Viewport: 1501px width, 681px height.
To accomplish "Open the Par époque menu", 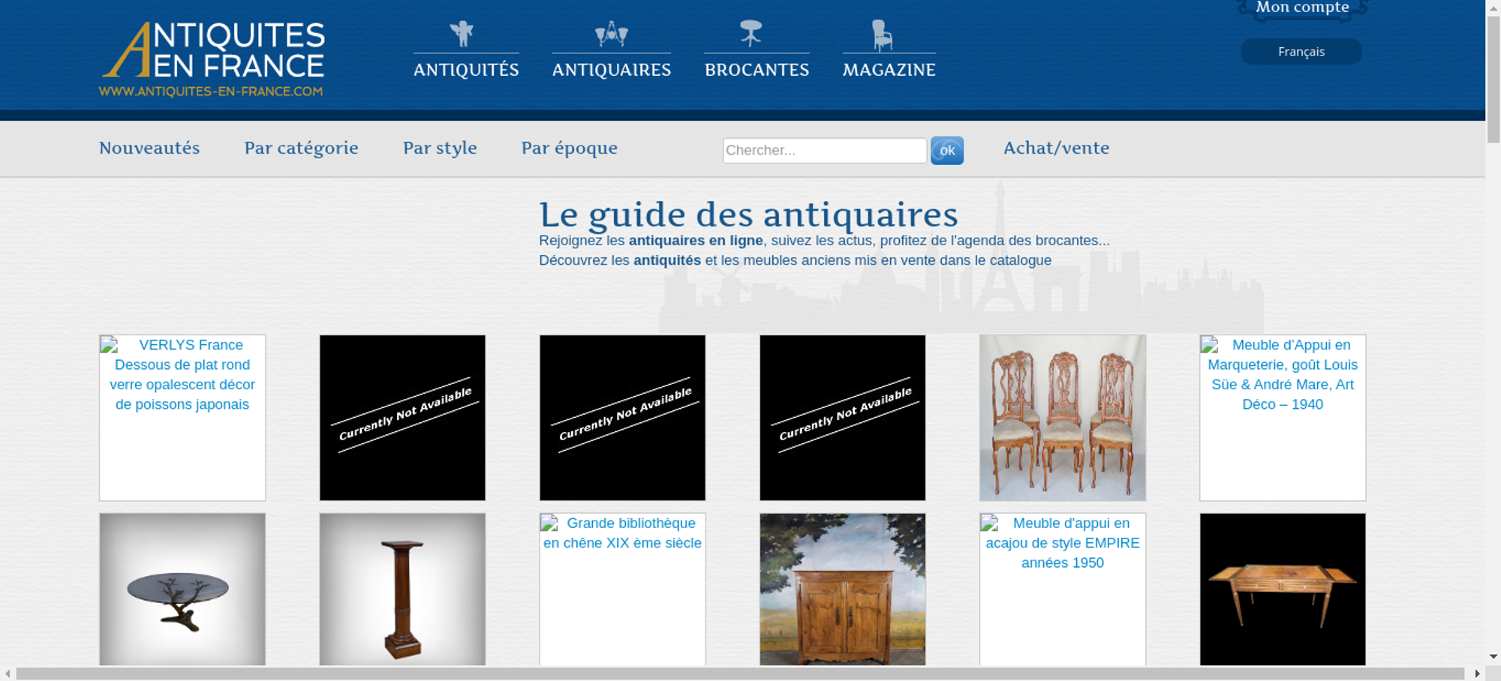I will tap(569, 148).
